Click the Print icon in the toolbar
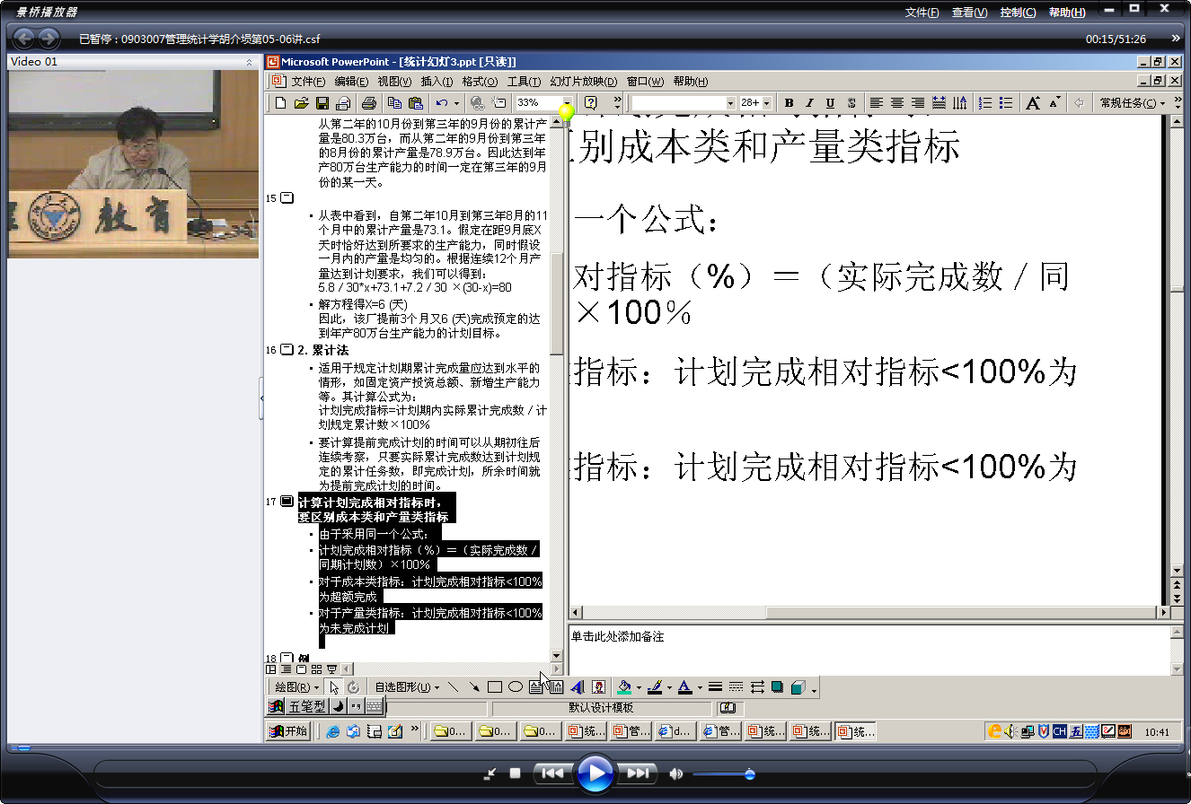Image resolution: width=1191 pixels, height=804 pixels. [368, 103]
